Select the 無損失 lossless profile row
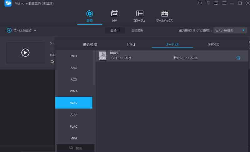This screenshot has height=152, width=250. [172, 56]
